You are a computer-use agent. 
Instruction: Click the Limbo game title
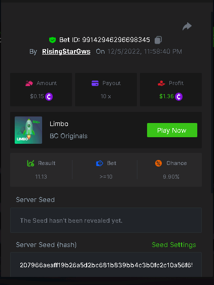pyautogui.click(x=59, y=124)
